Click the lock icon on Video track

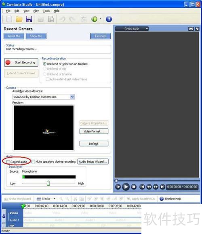[x=4, y=215]
